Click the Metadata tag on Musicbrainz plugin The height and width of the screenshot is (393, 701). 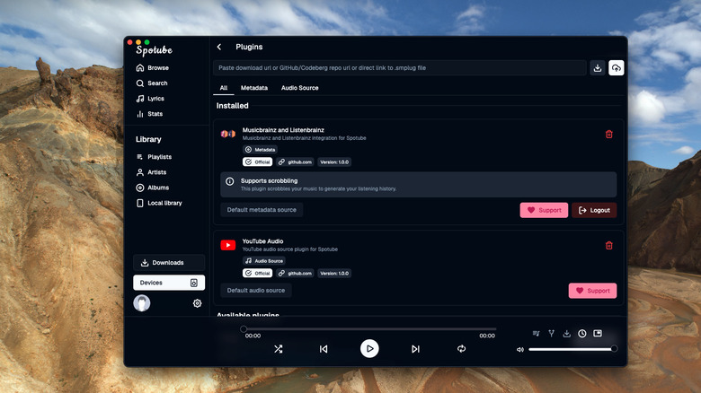coord(261,150)
